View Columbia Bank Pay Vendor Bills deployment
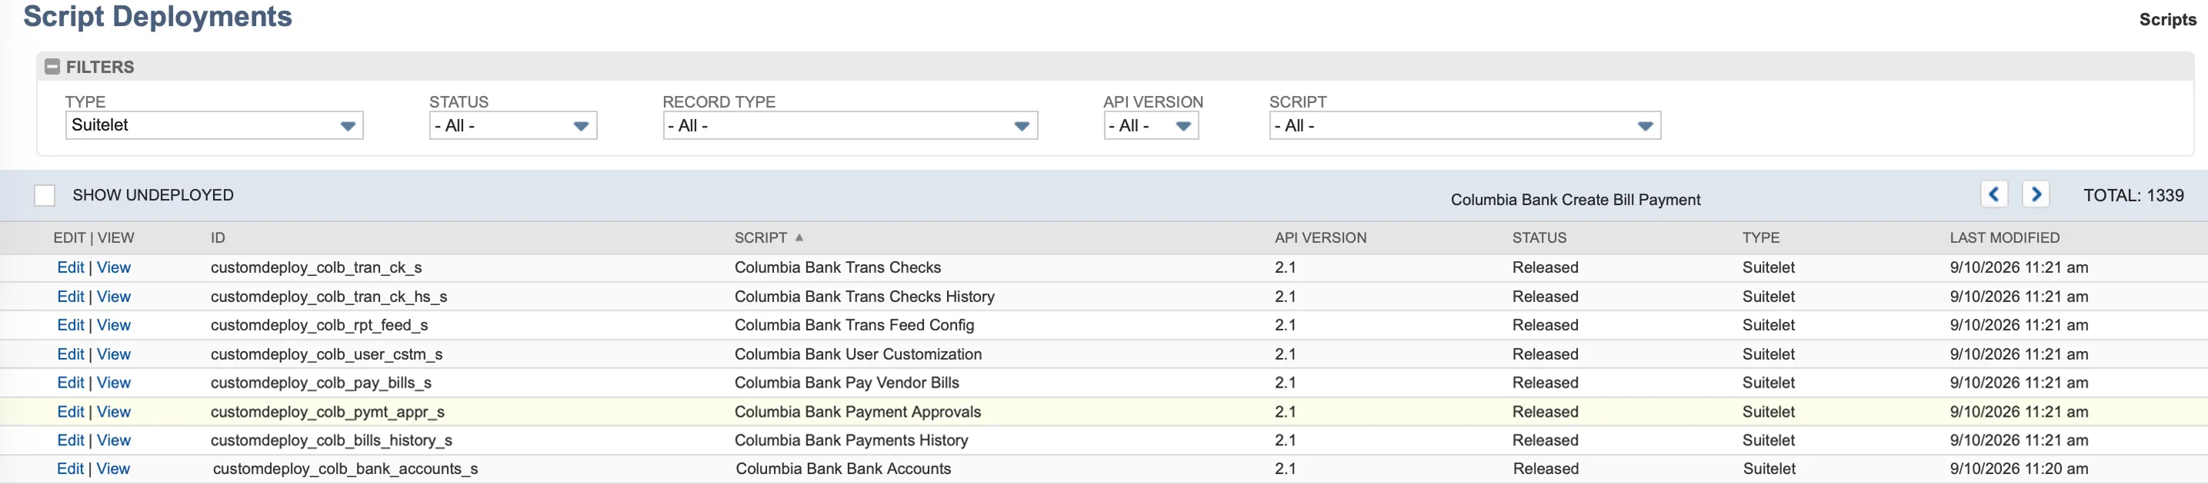Screen dimensions: 2208x484 pyautogui.click(x=114, y=382)
